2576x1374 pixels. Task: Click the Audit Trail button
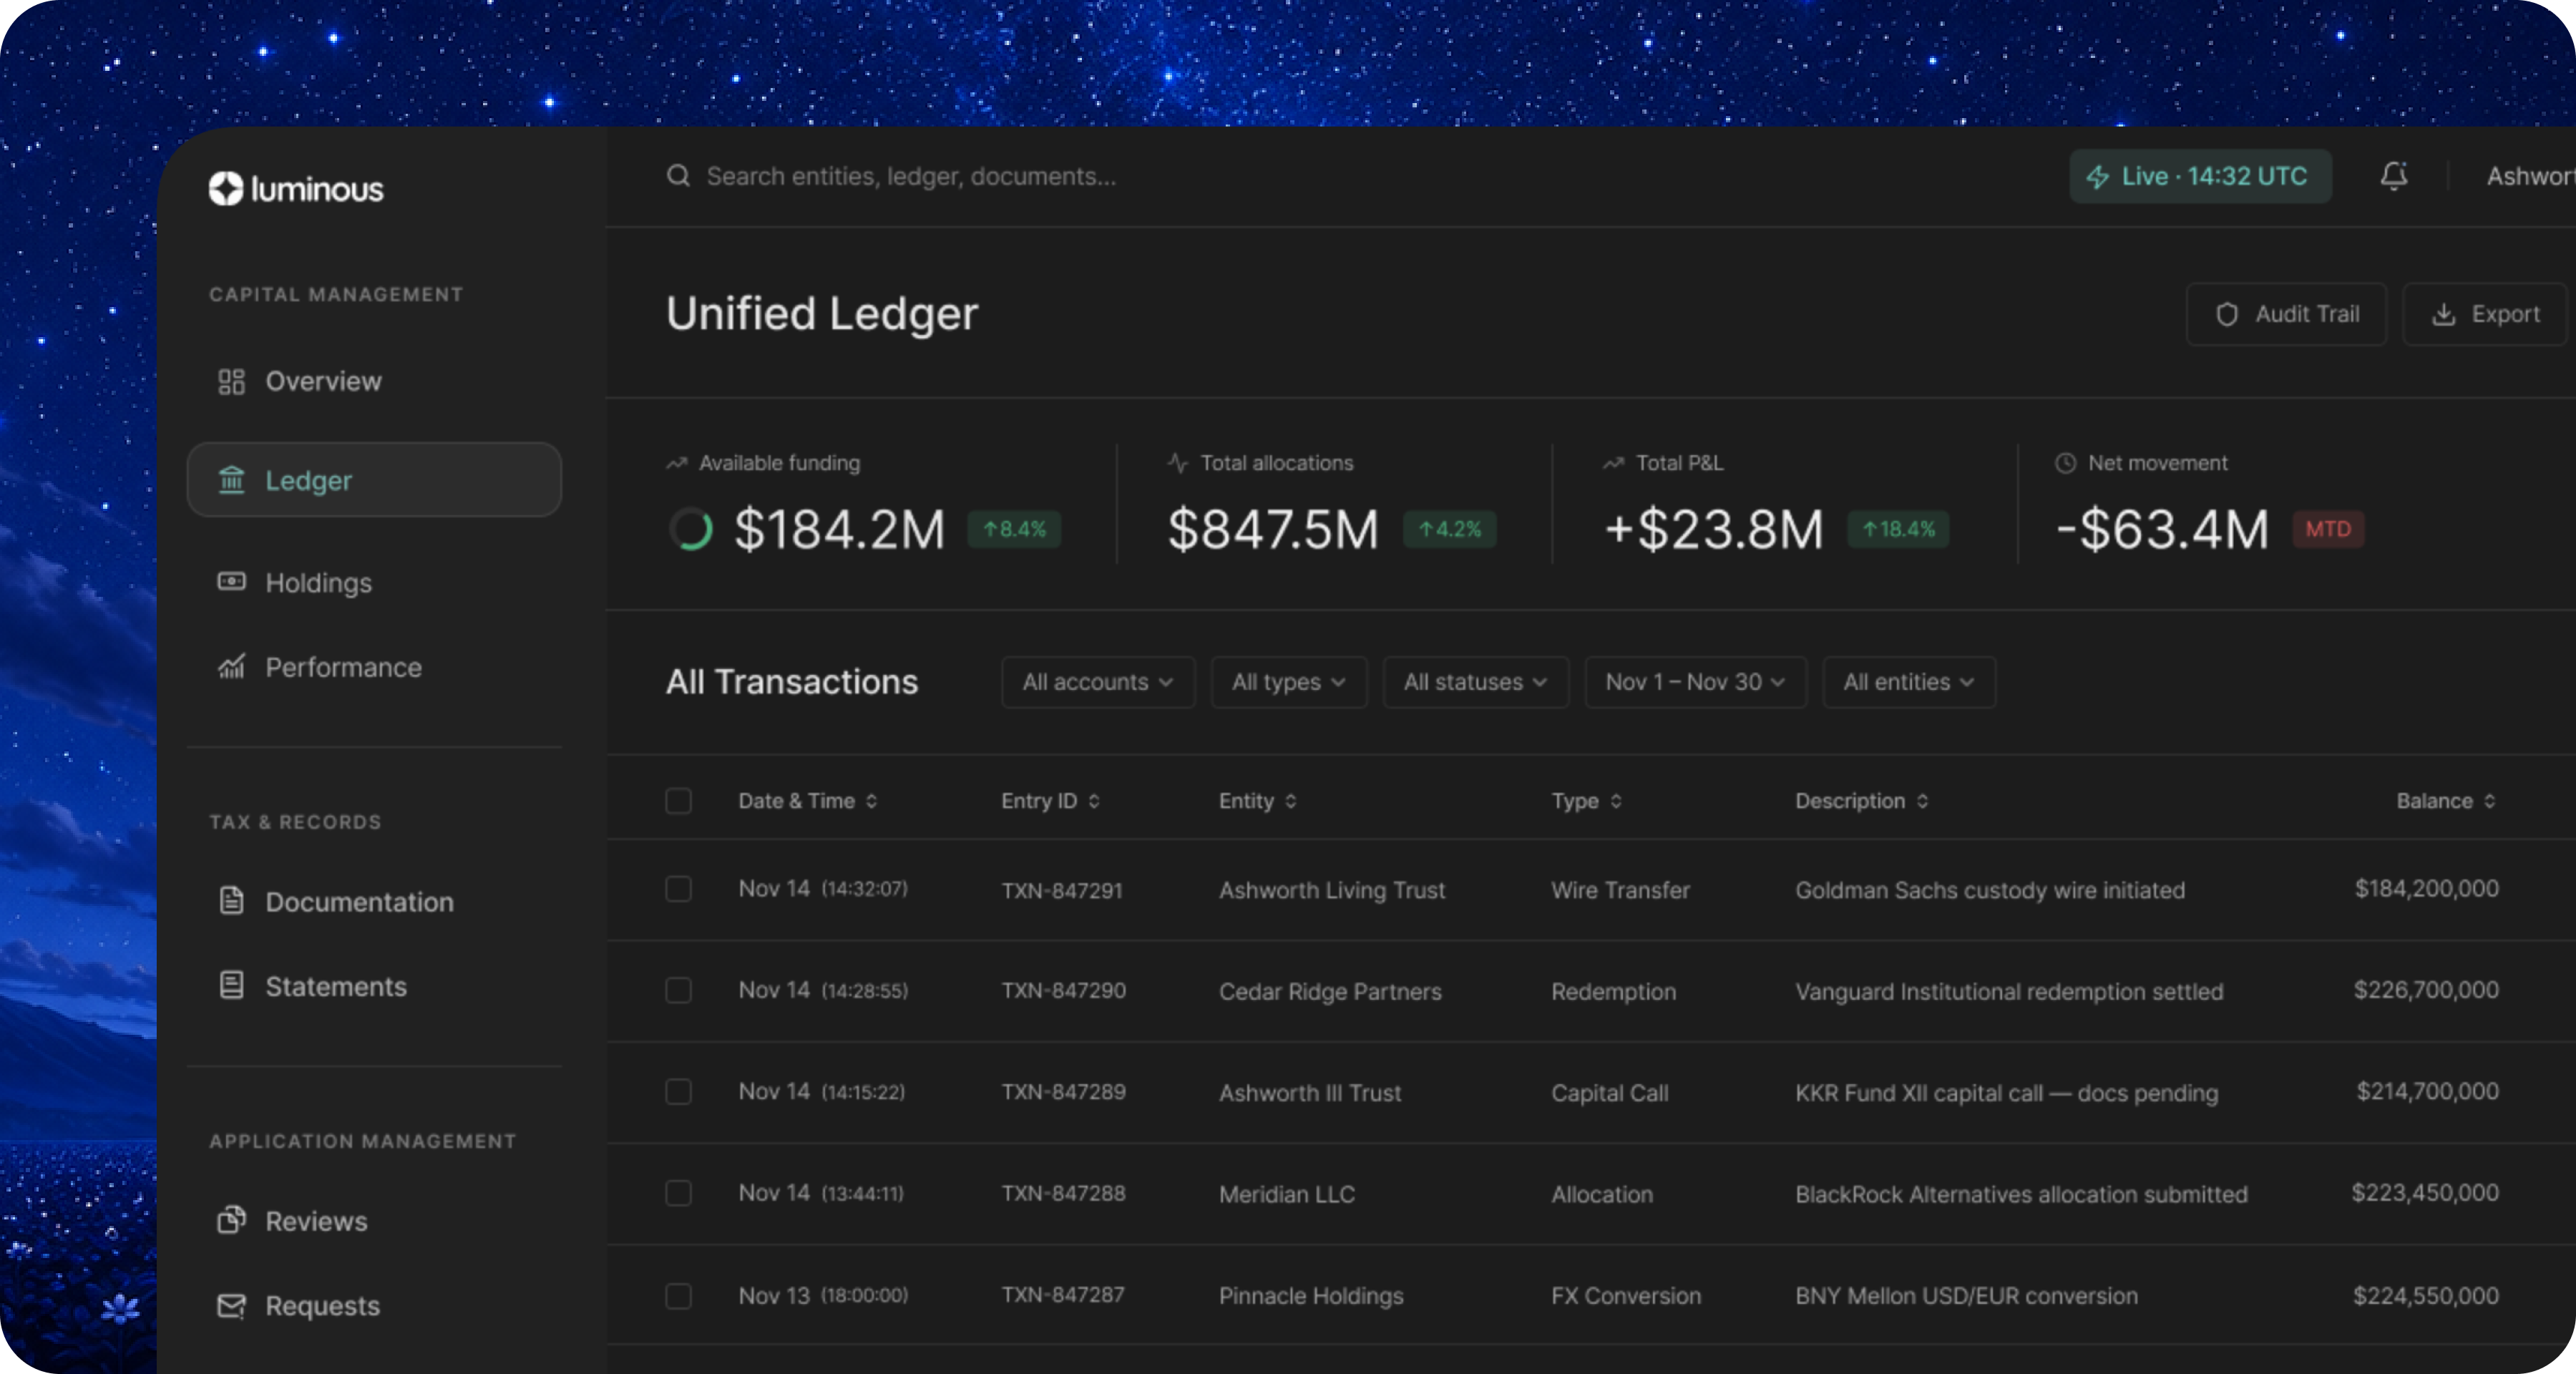point(2286,314)
